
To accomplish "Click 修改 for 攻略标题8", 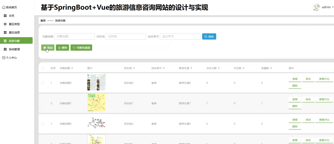I will click(308, 79).
